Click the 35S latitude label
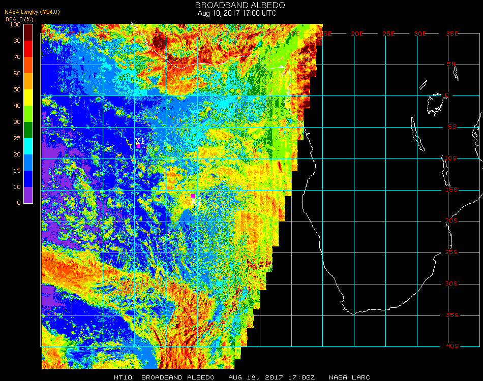Viewport: 483px width, 381px height. point(452,315)
